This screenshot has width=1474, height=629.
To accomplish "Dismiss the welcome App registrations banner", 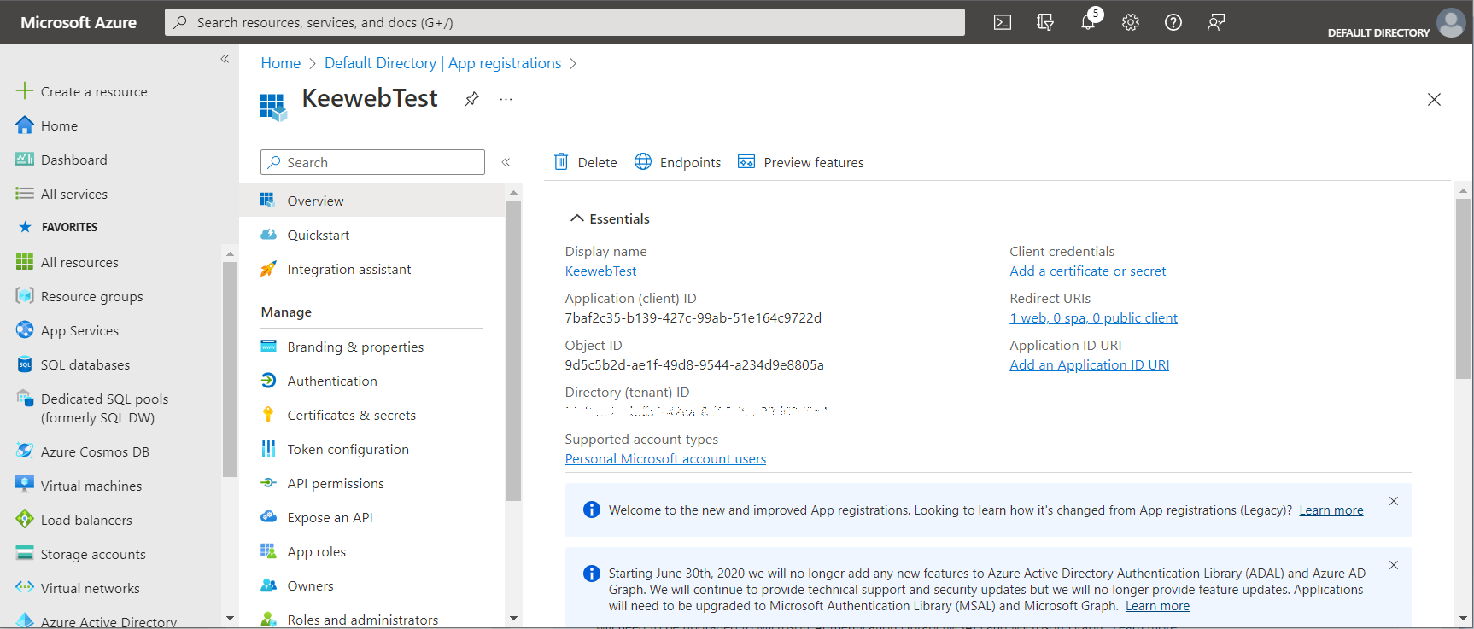I will [x=1394, y=501].
